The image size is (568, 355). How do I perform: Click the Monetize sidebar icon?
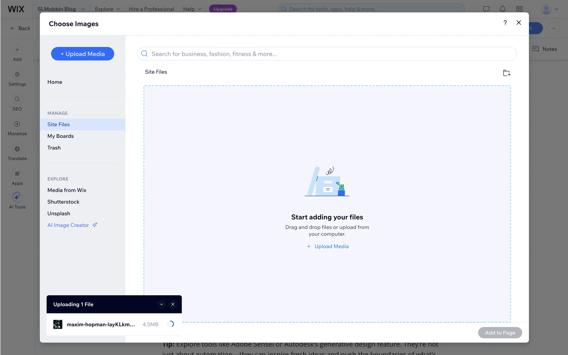17,124
